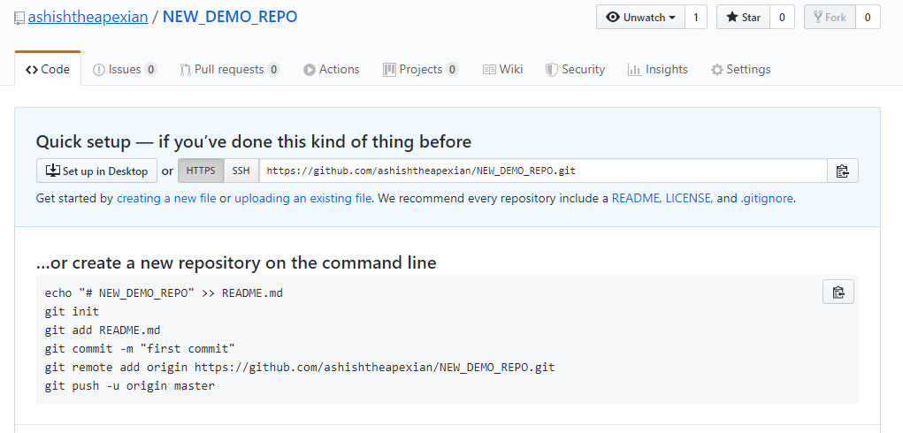Open the Actions tab

(332, 69)
